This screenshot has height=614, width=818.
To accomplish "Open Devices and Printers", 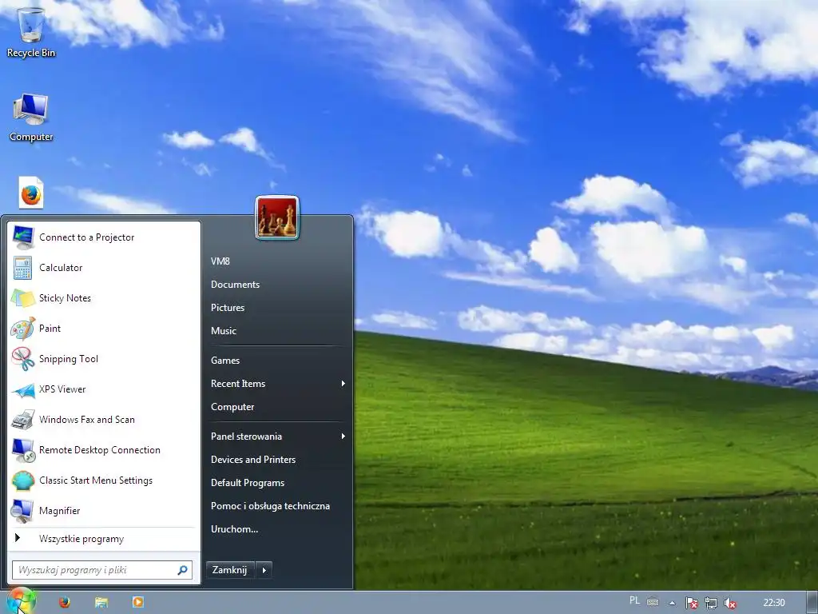I will (253, 460).
